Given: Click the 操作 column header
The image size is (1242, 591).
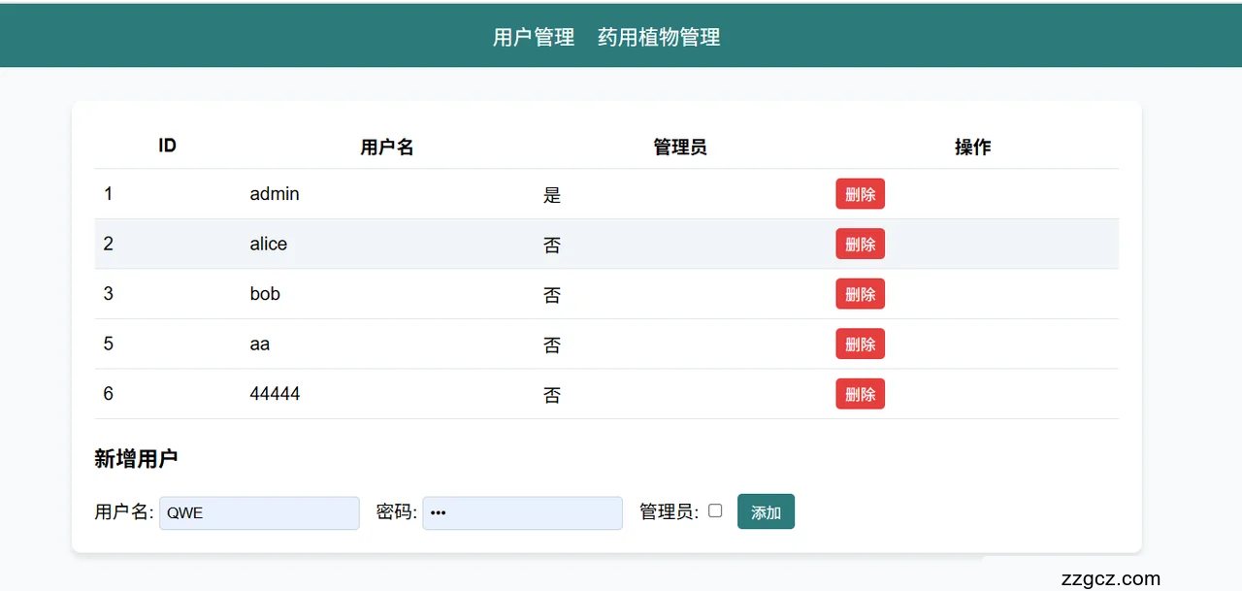Looking at the screenshot, I should [x=972, y=148].
